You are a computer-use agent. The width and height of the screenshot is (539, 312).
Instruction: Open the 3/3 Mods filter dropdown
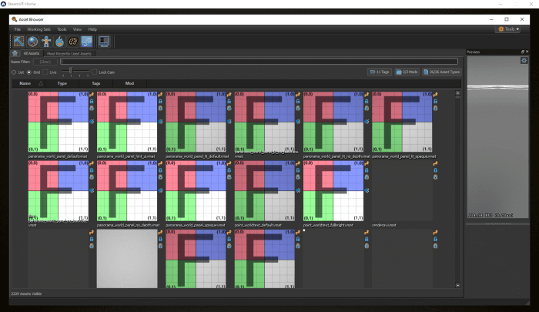(407, 72)
